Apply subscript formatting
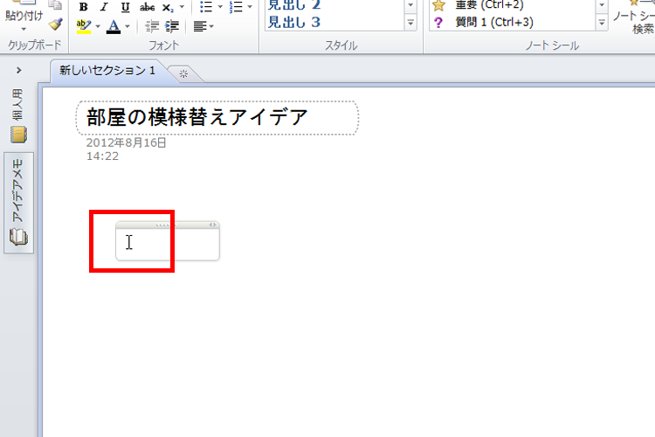Screen dimensions: 655x437 coord(168,7)
